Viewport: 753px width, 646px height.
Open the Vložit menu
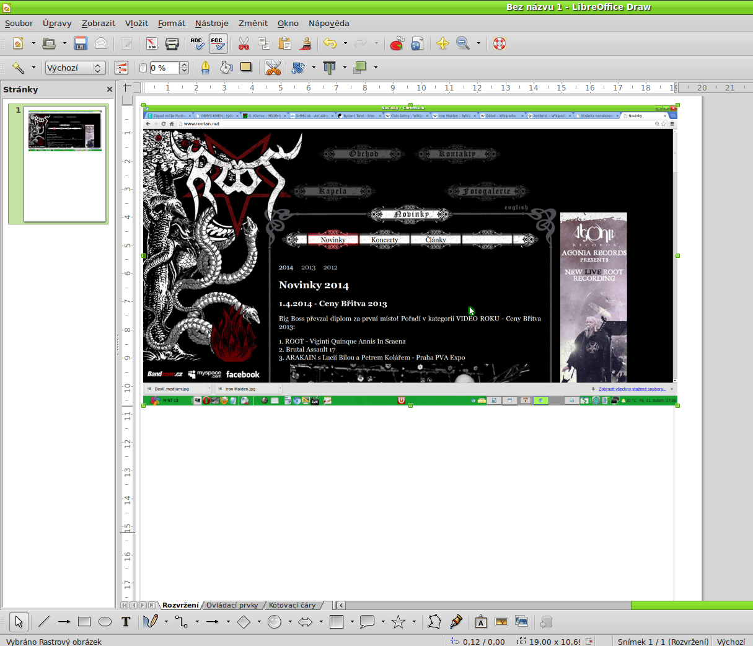[136, 23]
